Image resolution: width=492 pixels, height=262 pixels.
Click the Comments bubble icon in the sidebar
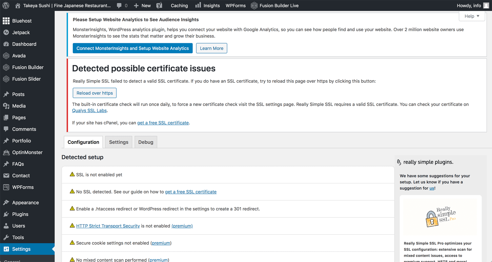6,129
